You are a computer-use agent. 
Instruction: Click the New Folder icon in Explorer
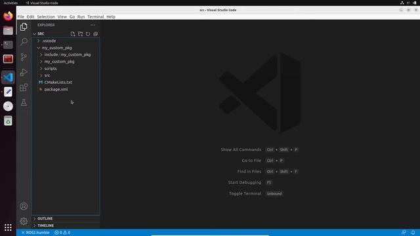[80, 34]
